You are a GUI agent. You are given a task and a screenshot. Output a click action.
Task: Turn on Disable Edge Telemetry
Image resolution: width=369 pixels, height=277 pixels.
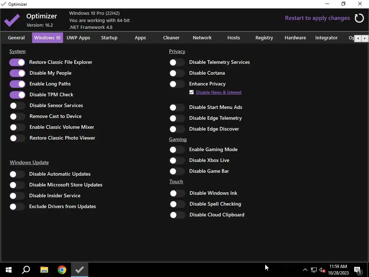click(x=177, y=118)
